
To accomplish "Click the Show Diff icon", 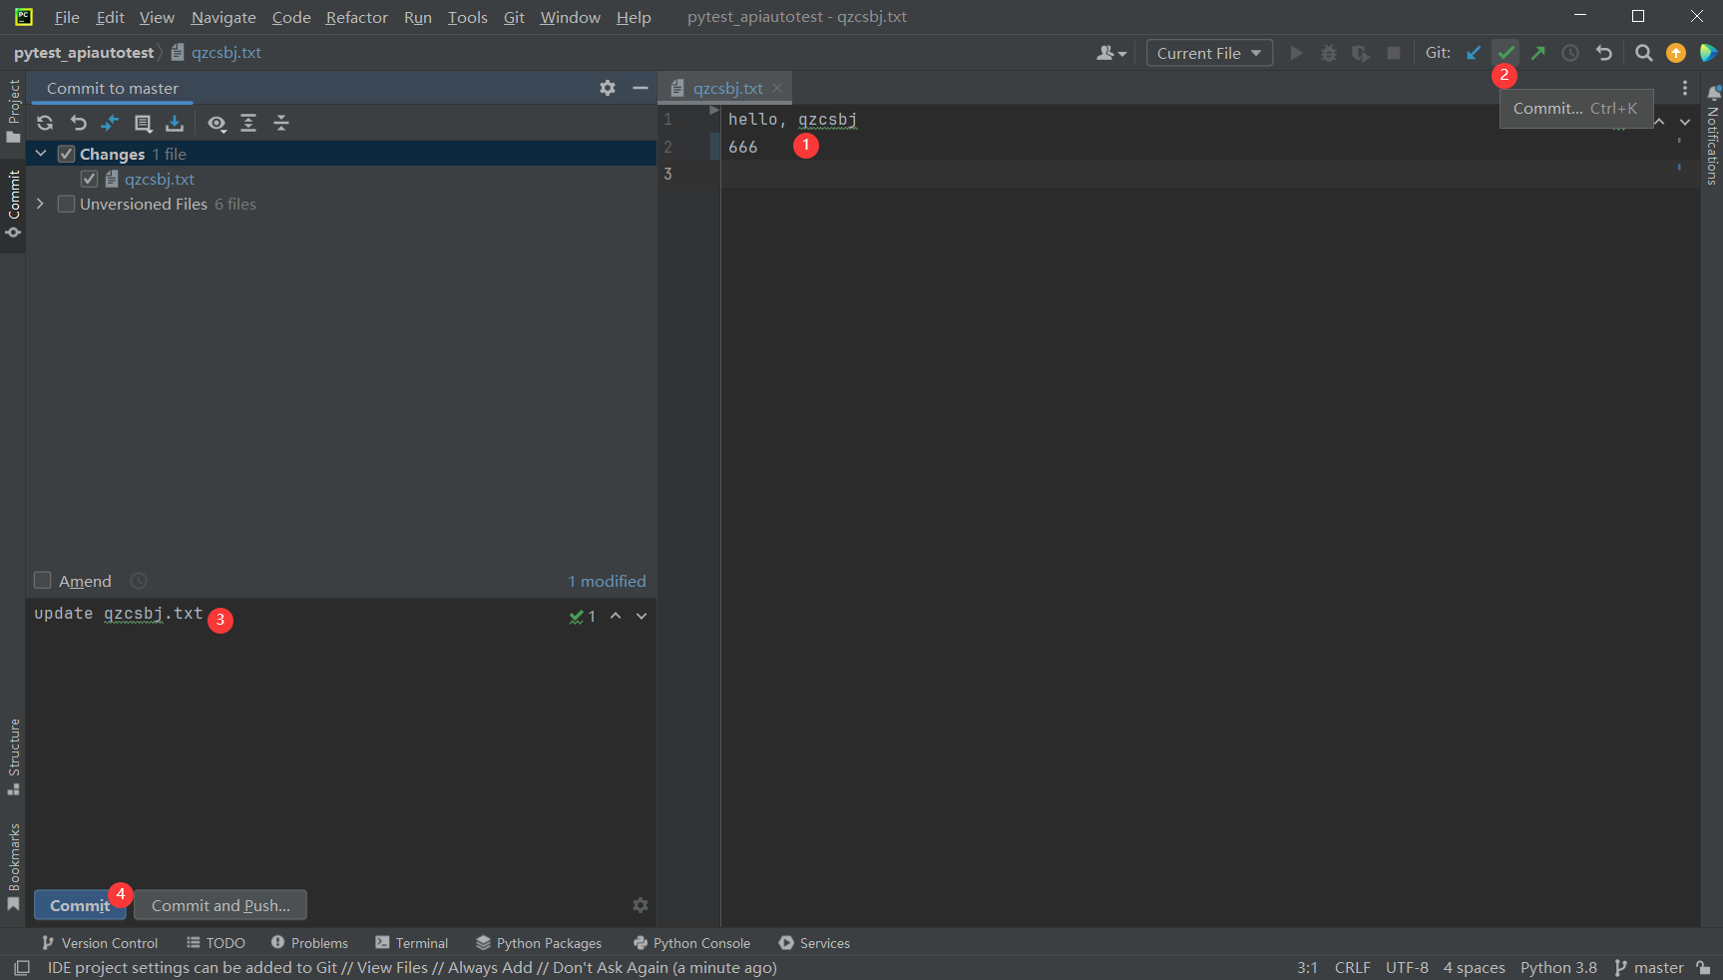I will pyautogui.click(x=111, y=123).
